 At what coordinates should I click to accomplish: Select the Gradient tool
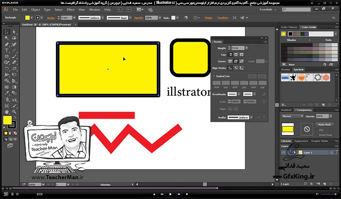pyautogui.click(x=14, y=87)
